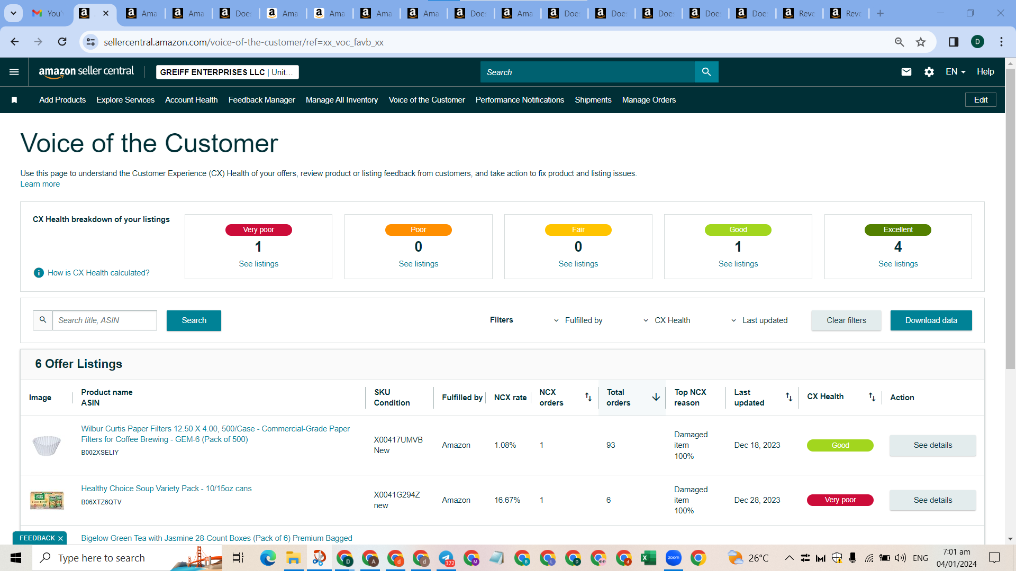The image size is (1016, 571).
Task: Click the header search magnifier button
Action: point(706,72)
